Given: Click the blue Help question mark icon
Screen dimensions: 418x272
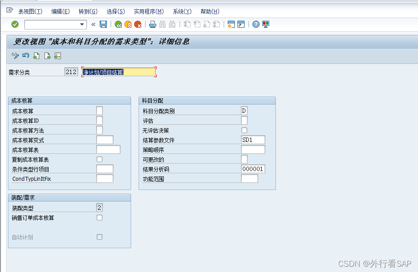Looking at the screenshot, I should pyautogui.click(x=256, y=25).
